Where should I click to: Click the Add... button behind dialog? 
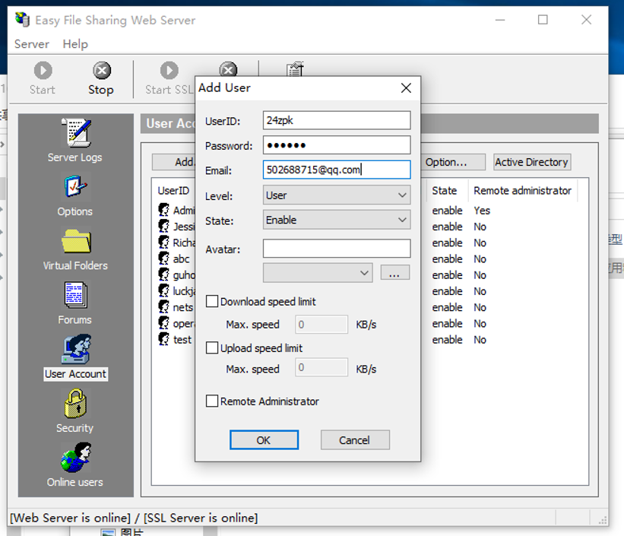click(x=174, y=162)
